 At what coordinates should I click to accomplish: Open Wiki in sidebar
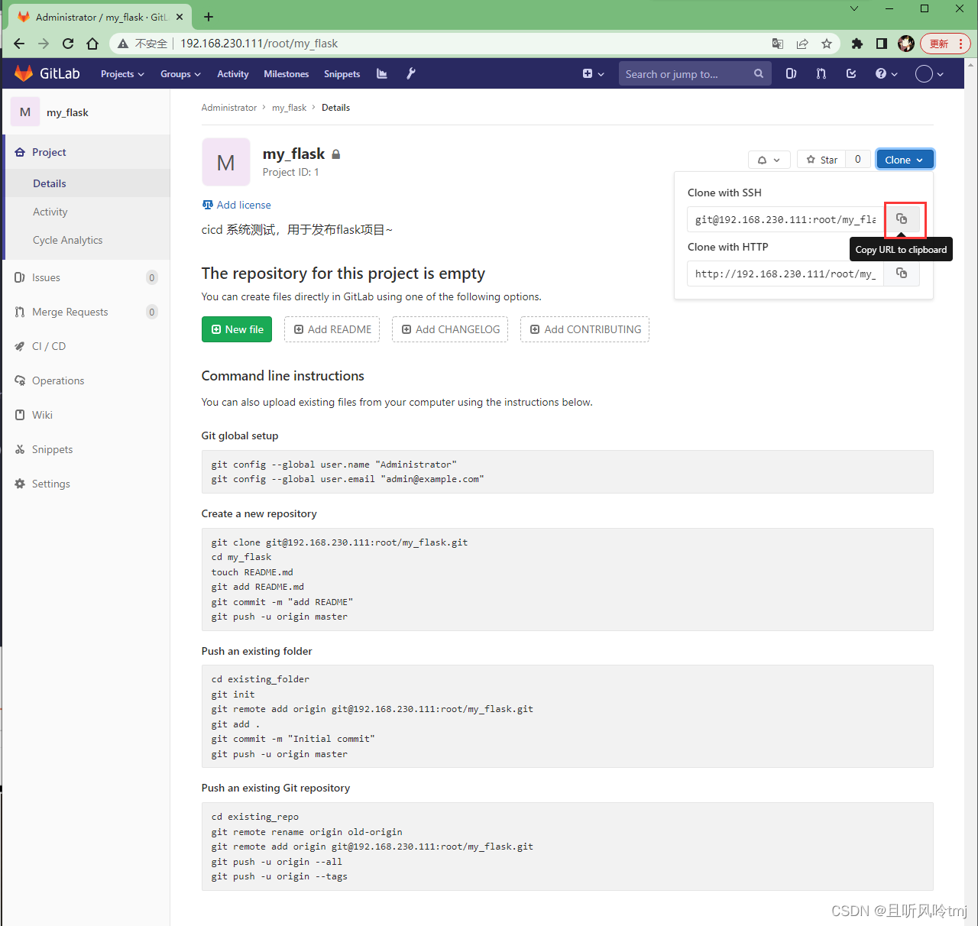click(86, 415)
